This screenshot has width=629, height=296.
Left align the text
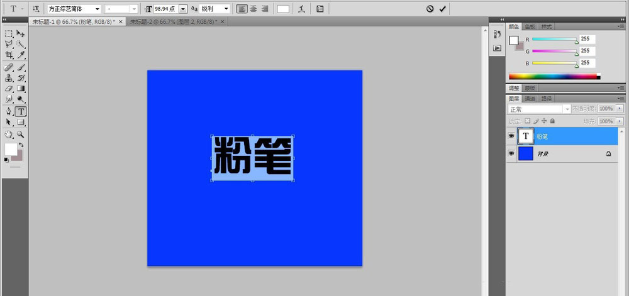[242, 9]
